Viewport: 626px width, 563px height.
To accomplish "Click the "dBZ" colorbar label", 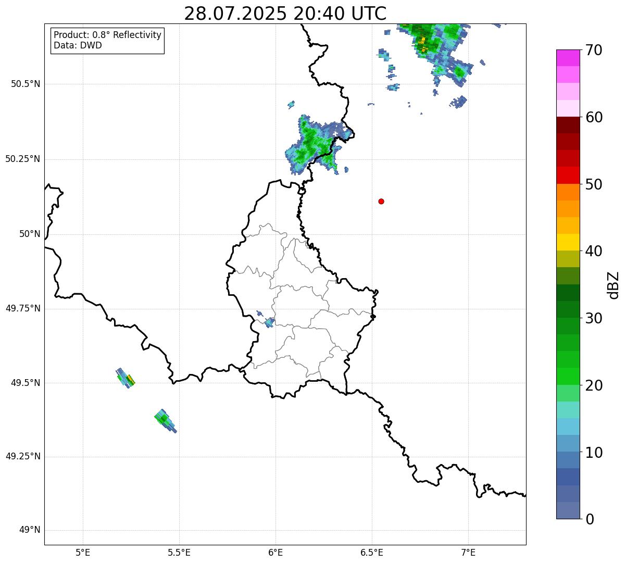I will tap(614, 285).
